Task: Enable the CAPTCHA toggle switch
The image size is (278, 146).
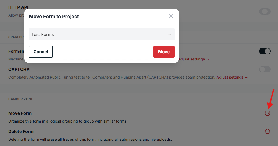Action: [x=265, y=69]
